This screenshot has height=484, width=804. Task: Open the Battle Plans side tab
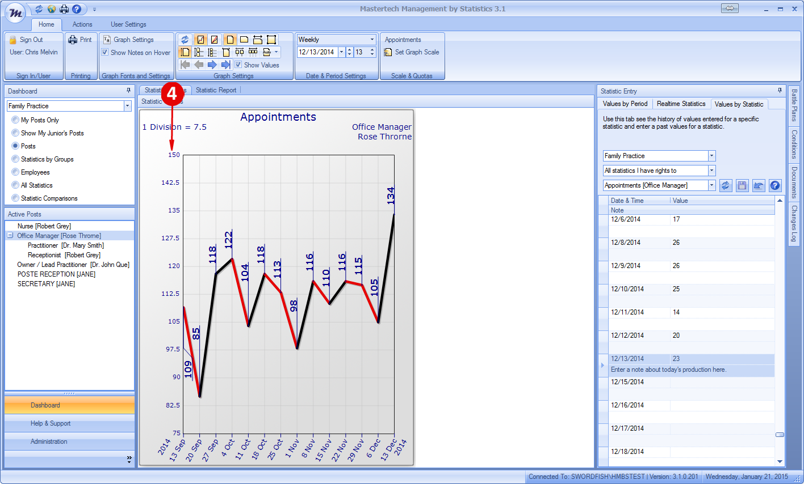[x=794, y=105]
